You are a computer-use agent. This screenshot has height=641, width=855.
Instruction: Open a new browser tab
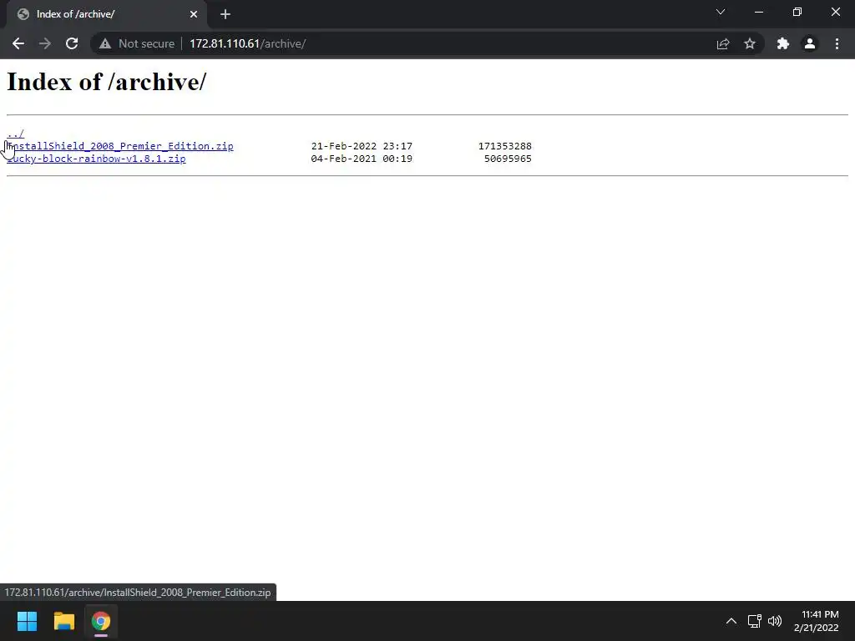tap(225, 14)
